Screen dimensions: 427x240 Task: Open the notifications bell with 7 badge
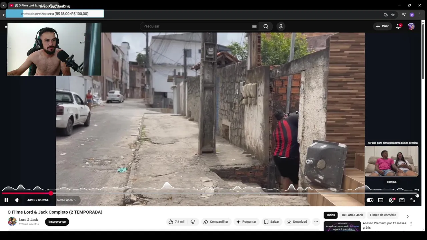[398, 26]
